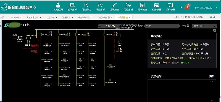Close the 运维概况 tab

pyautogui.click(x=72, y=18)
